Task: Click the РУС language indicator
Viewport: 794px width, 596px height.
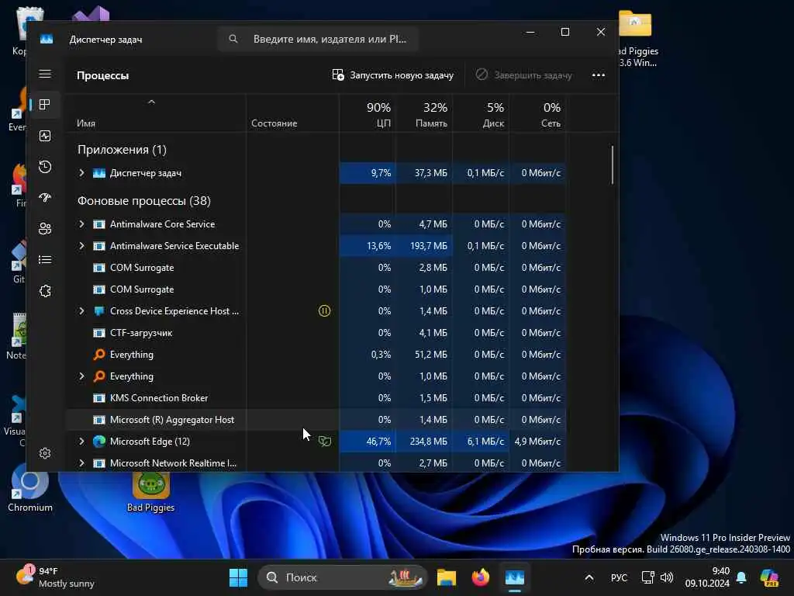Action: 619,577
